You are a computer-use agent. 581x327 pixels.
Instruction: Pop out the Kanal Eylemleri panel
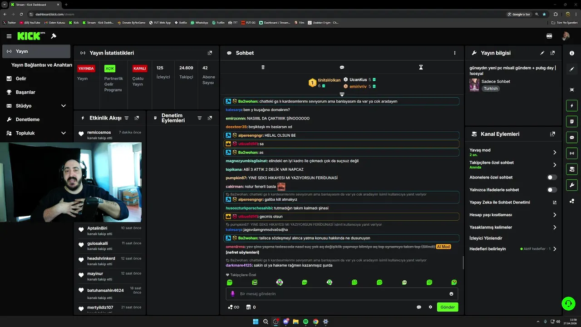click(552, 134)
